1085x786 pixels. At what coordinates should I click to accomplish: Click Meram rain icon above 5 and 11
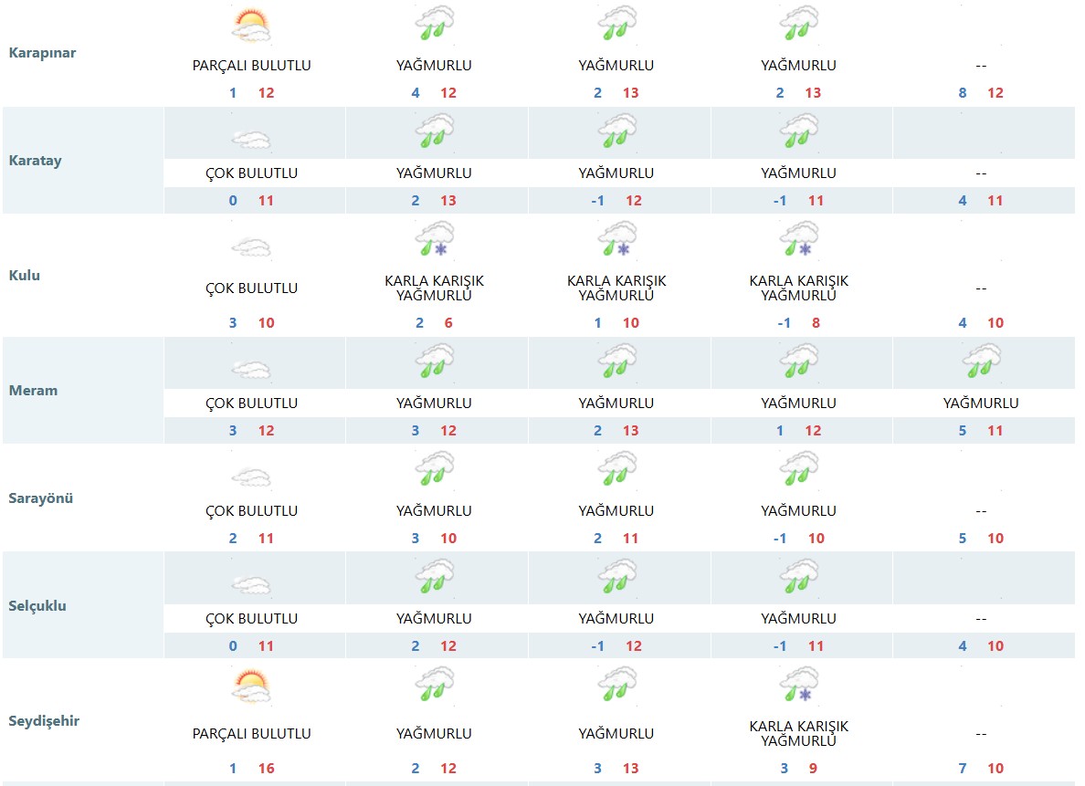981,362
